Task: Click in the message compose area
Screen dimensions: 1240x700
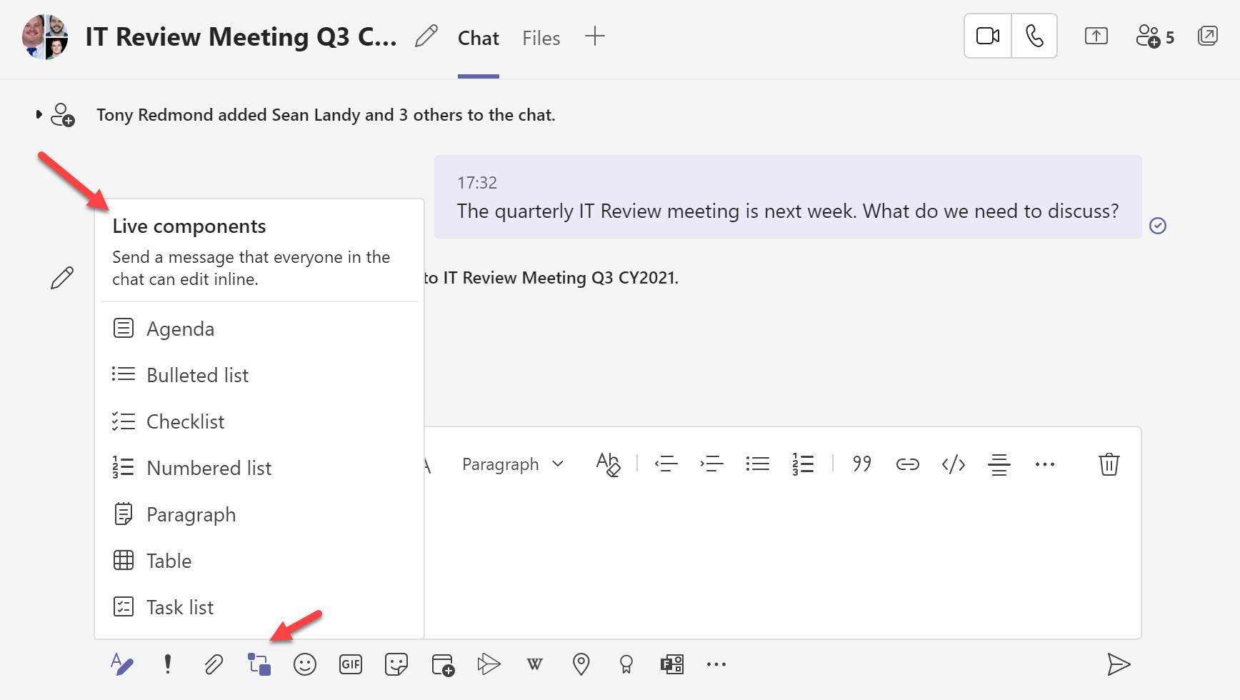Action: coord(714,557)
